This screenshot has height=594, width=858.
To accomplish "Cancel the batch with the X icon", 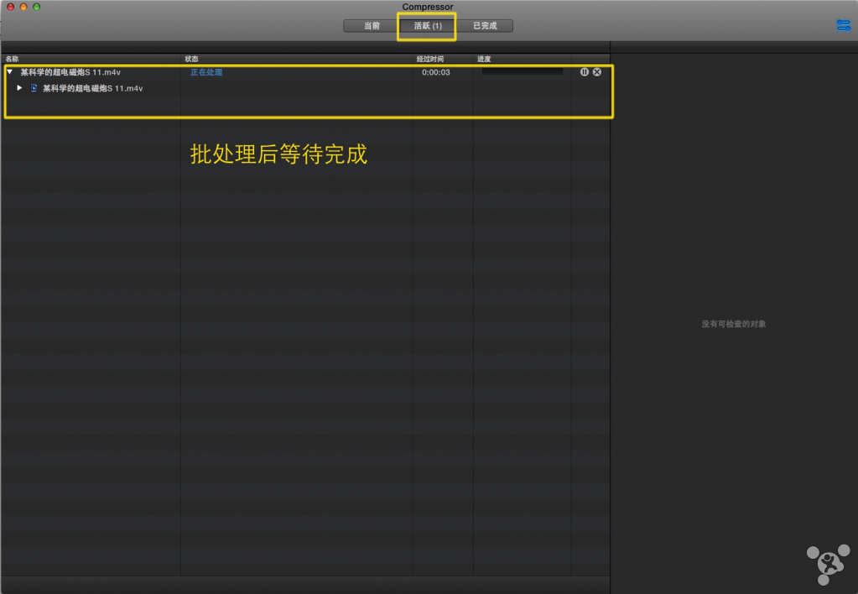I will tap(597, 72).
